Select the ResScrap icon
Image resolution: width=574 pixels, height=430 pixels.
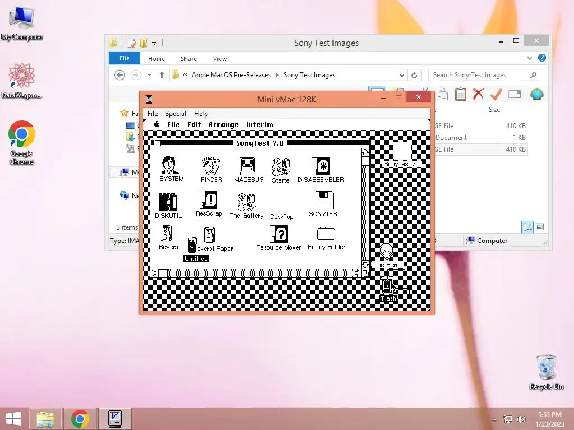point(209,200)
